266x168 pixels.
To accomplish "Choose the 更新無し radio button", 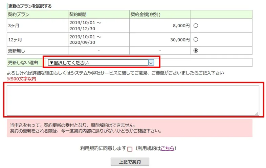I will pyautogui.click(x=196, y=51).
